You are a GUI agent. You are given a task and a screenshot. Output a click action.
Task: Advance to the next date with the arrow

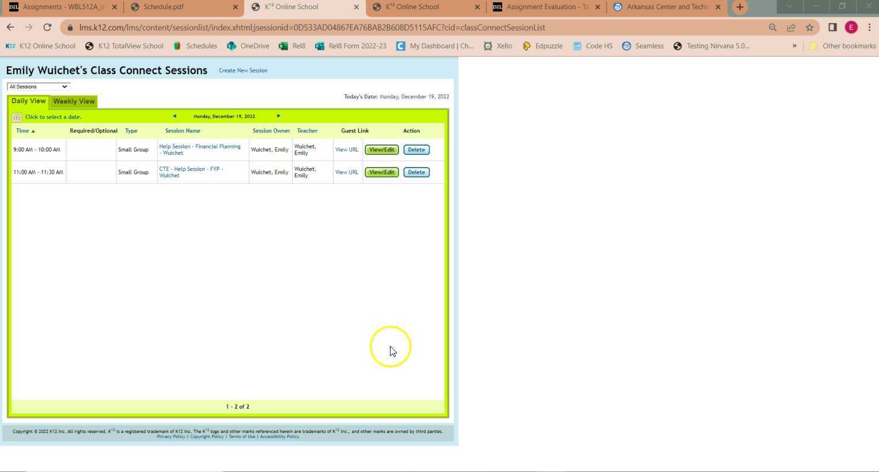tap(279, 116)
